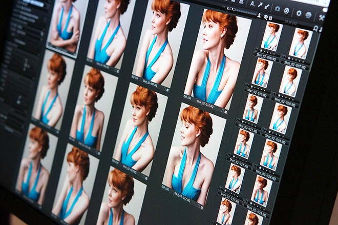Select browser thumbnail Shot_02-037.IIQ
This screenshot has width=338, height=225.
coord(235,178)
